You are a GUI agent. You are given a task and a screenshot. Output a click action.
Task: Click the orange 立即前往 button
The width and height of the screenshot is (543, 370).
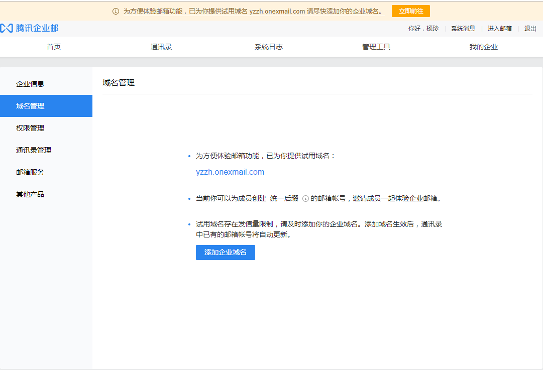[x=411, y=11]
